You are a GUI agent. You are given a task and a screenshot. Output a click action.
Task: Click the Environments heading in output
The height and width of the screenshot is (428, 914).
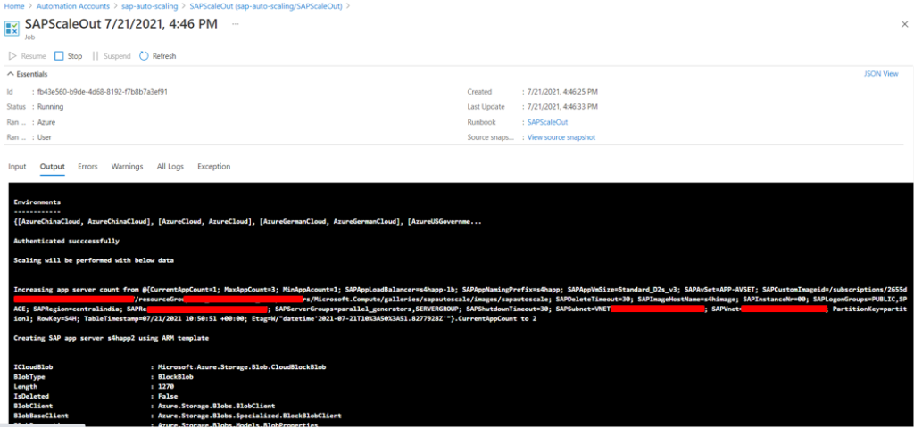37,202
